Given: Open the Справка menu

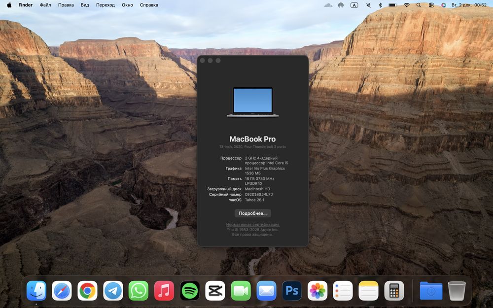Looking at the screenshot, I should click(x=149, y=5).
